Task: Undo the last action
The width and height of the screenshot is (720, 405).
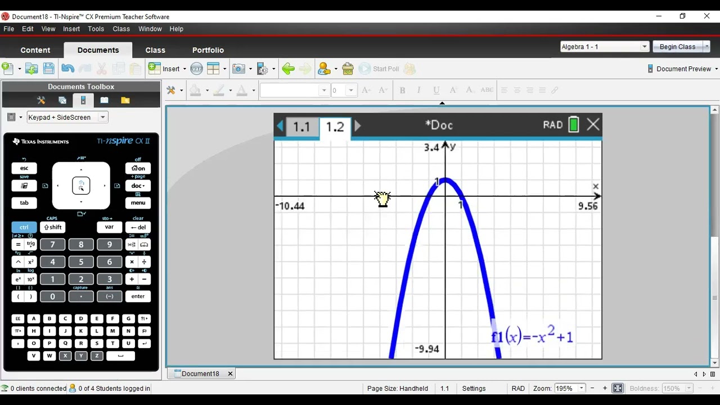Action: click(67, 69)
